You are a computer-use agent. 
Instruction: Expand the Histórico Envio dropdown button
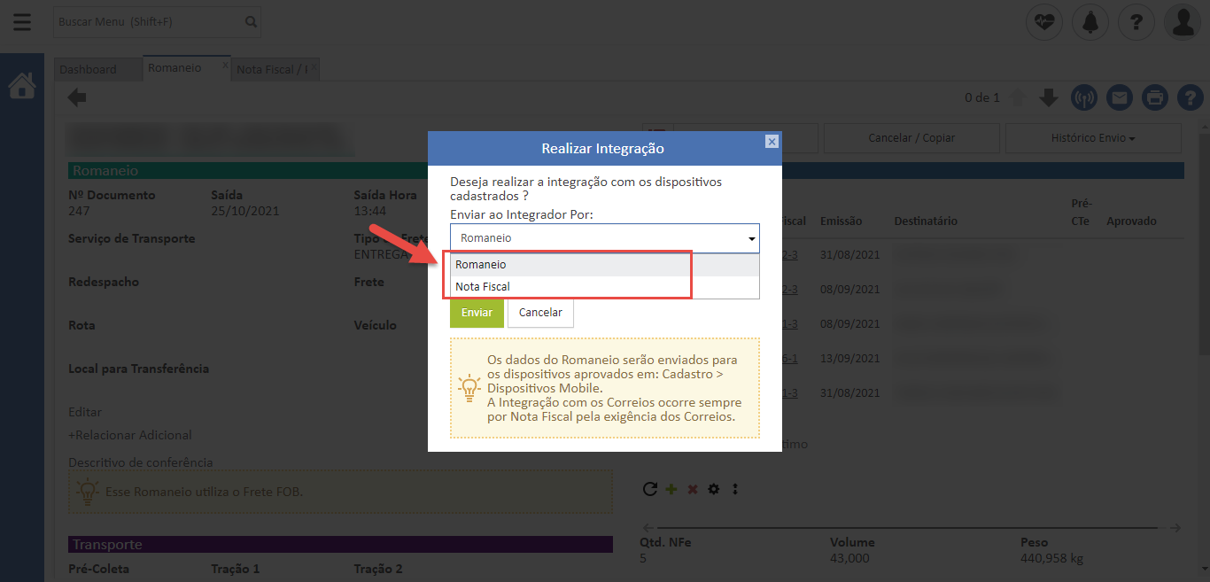1092,138
